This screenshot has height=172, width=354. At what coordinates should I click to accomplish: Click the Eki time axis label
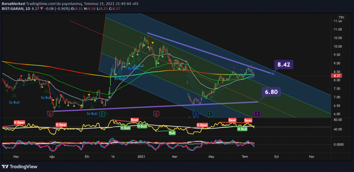(x=86, y=156)
